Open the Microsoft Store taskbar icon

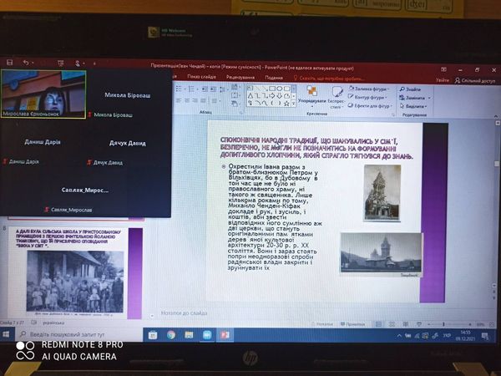tap(153, 335)
